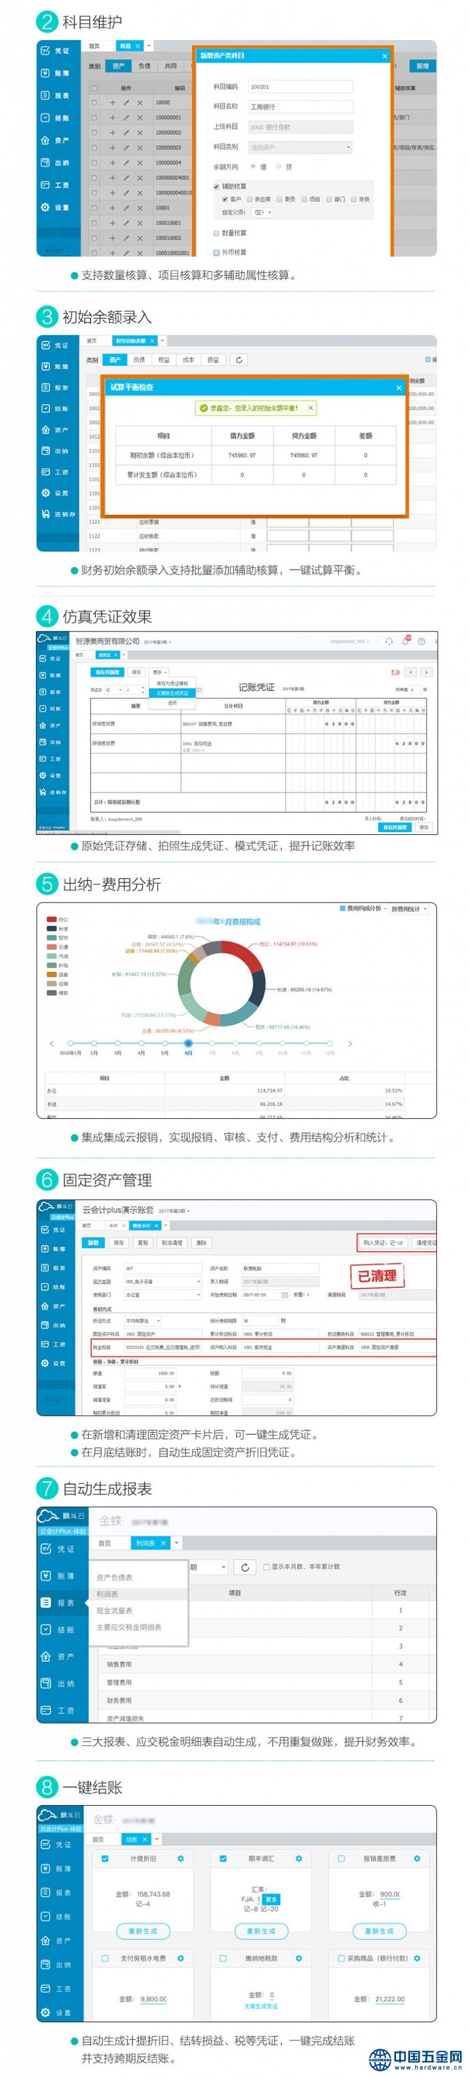
Task: Open the period dropdown in 利润表 toolbar
Action: (208, 1566)
